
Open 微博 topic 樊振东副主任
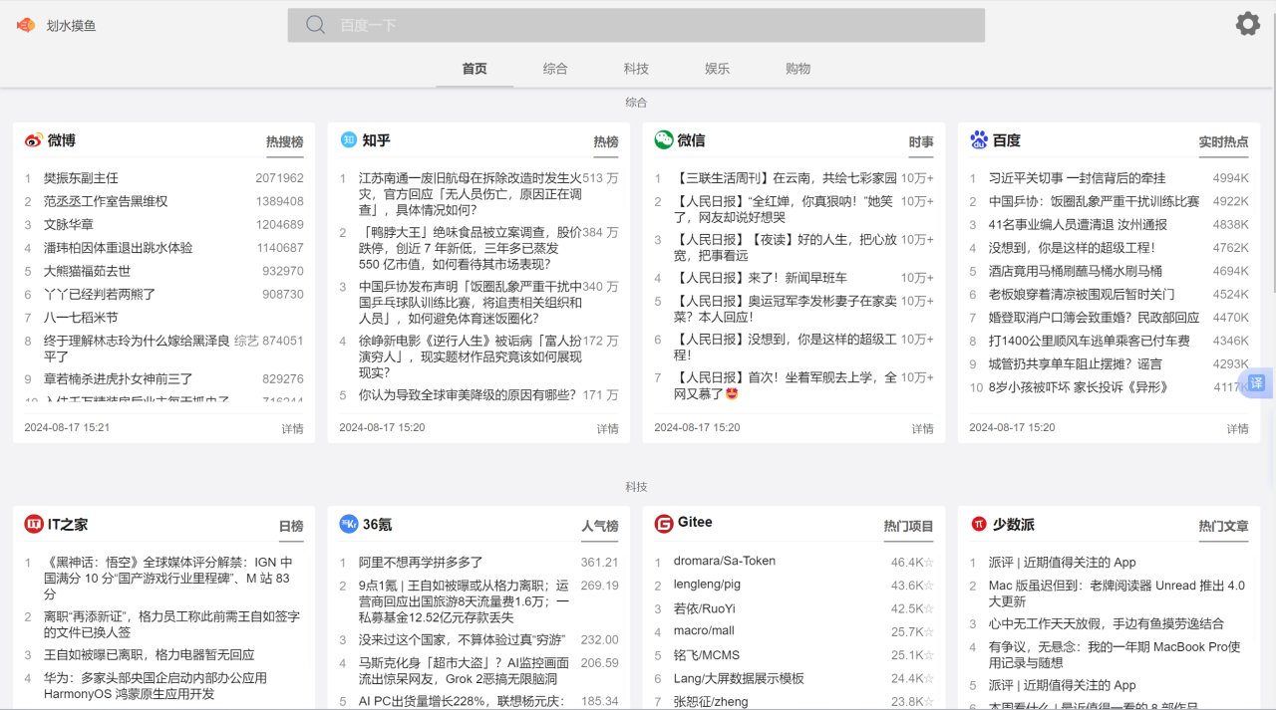click(x=81, y=178)
